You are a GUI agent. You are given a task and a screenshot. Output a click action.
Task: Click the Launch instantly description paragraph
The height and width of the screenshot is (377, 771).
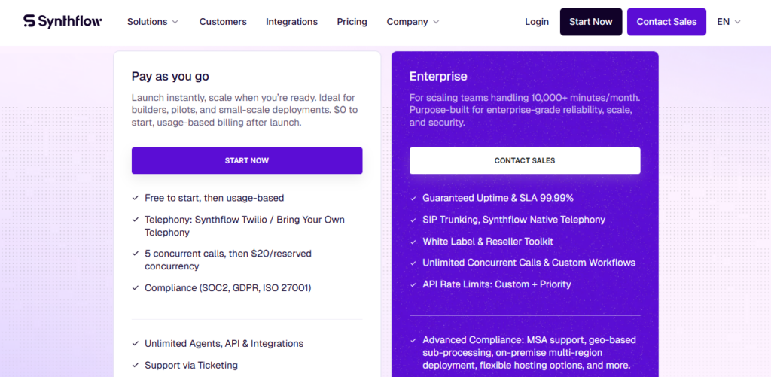[x=245, y=110]
